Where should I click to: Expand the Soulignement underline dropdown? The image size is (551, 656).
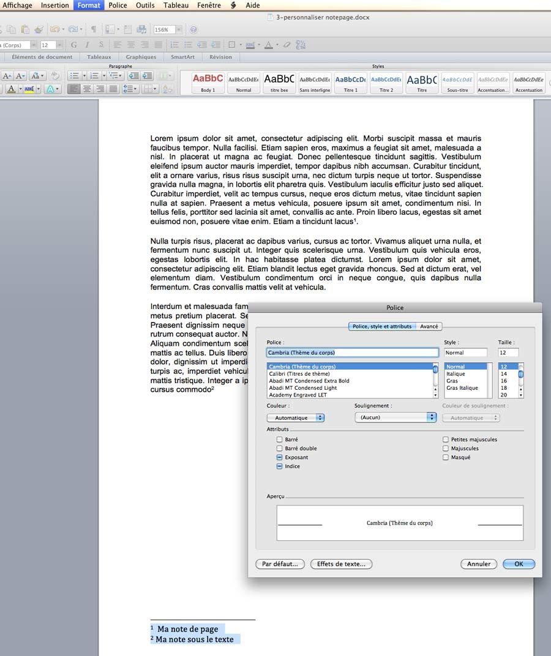395,417
